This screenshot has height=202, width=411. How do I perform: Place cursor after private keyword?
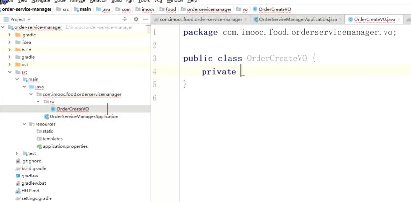[x=241, y=72]
